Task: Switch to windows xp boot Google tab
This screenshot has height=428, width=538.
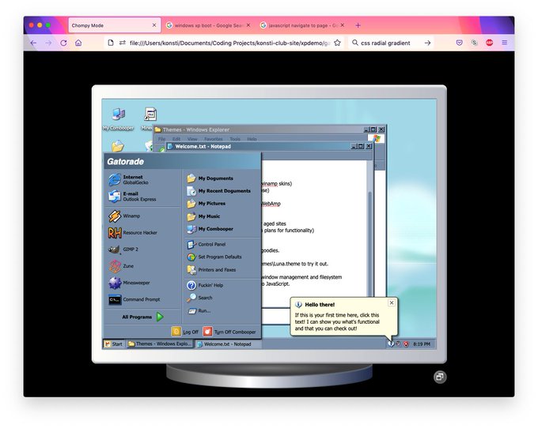Action: click(x=208, y=25)
